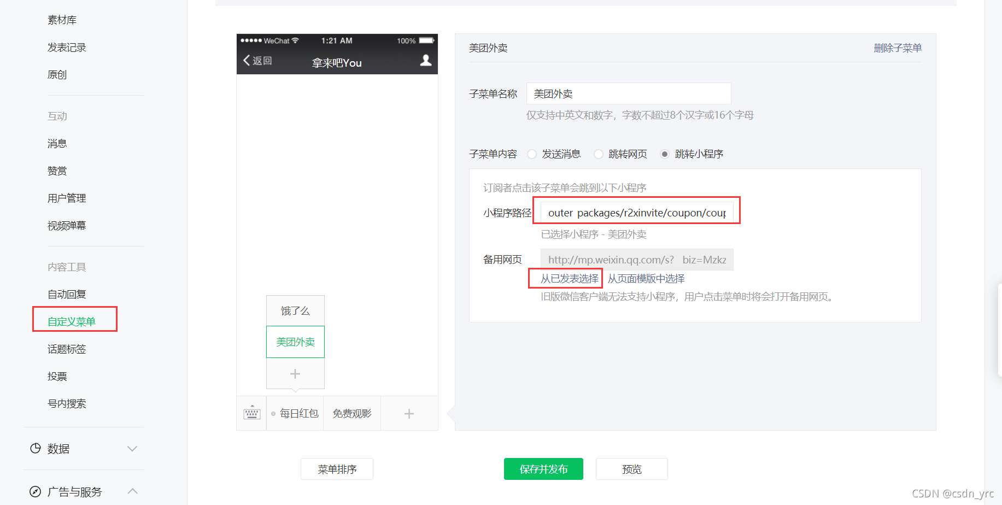Click the 保存并发布 button

543,469
